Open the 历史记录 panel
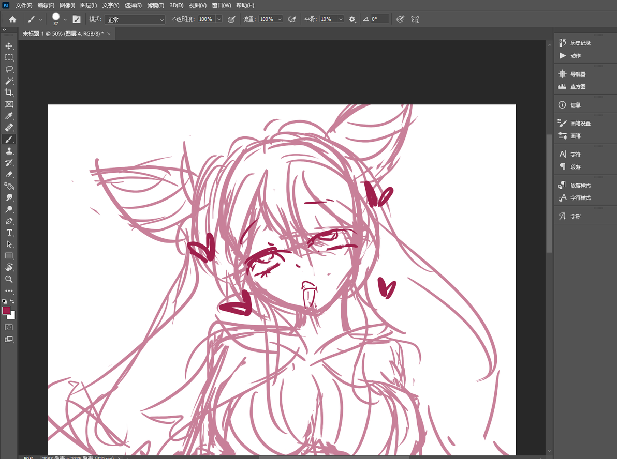617x459 pixels. coord(580,43)
